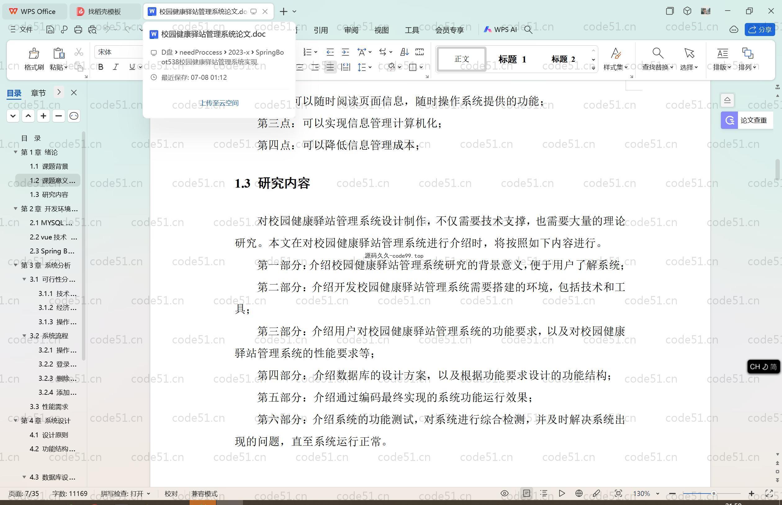The image size is (782, 505).
Task: Open Print Preview icon
Action: (92, 30)
